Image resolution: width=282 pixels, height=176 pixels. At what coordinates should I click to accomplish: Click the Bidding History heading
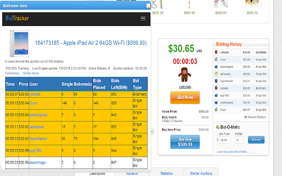point(229,44)
